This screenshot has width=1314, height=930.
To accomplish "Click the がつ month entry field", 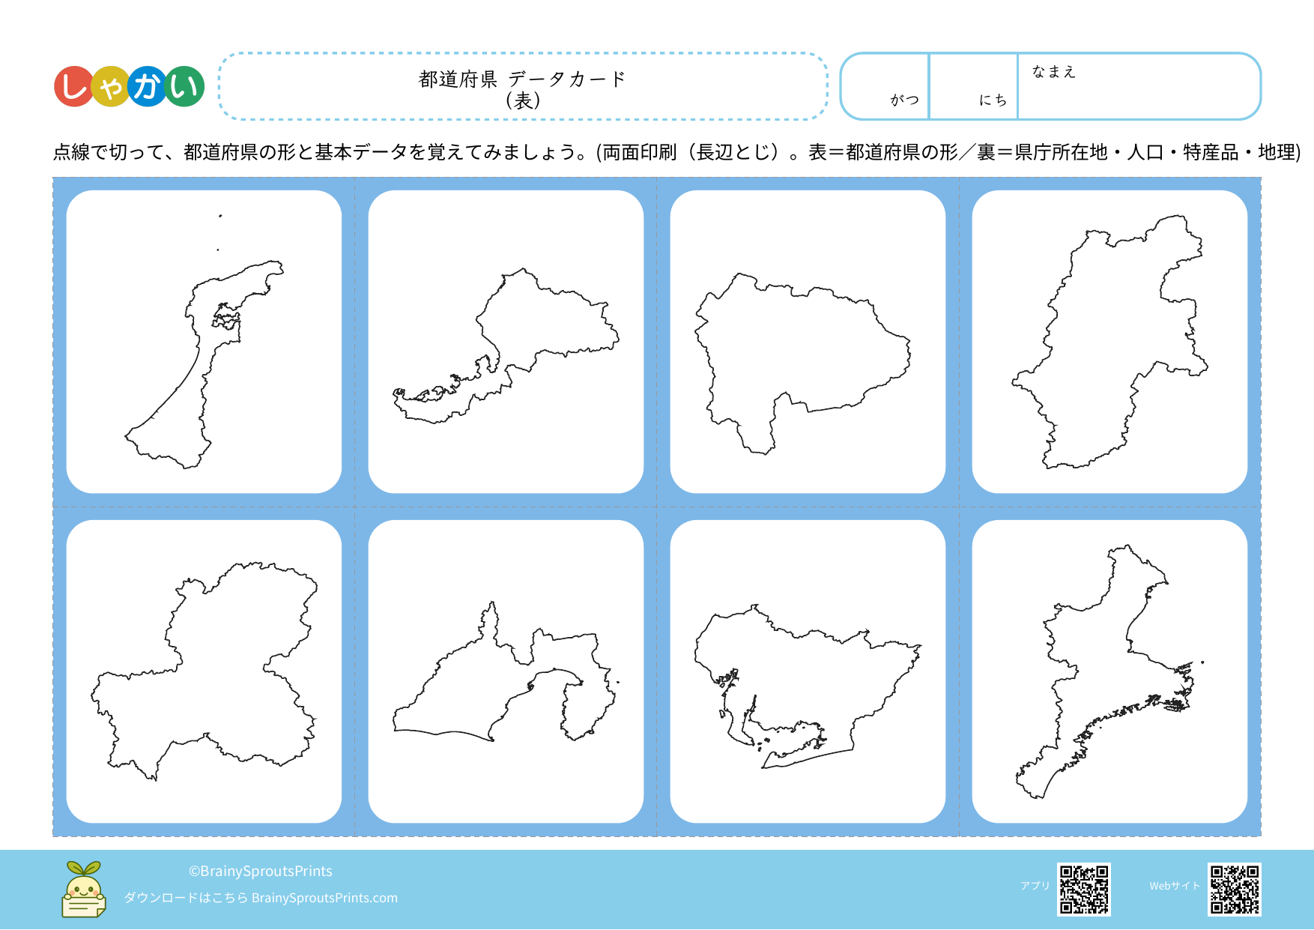I will click(x=885, y=86).
